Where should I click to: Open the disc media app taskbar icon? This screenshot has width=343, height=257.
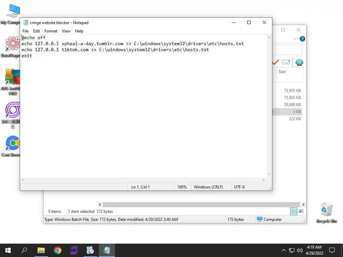[90, 250]
